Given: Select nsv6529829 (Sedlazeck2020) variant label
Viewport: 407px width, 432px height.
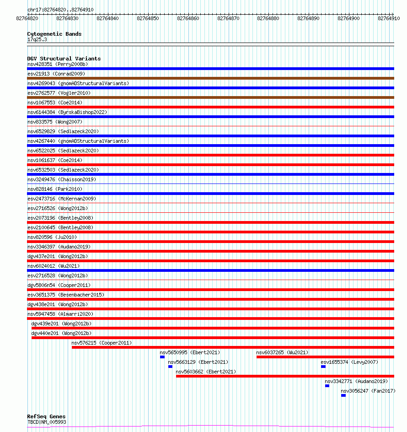Looking at the screenshot, I should [63, 131].
